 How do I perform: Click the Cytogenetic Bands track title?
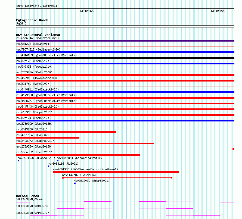pyautogui.click(x=32, y=20)
